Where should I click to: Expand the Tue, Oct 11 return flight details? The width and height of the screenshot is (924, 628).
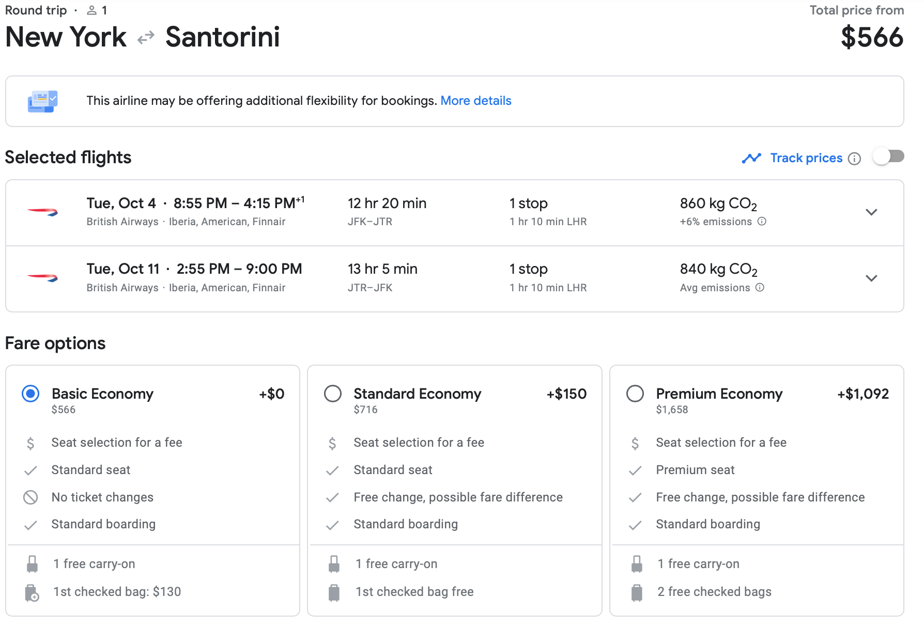(x=871, y=278)
